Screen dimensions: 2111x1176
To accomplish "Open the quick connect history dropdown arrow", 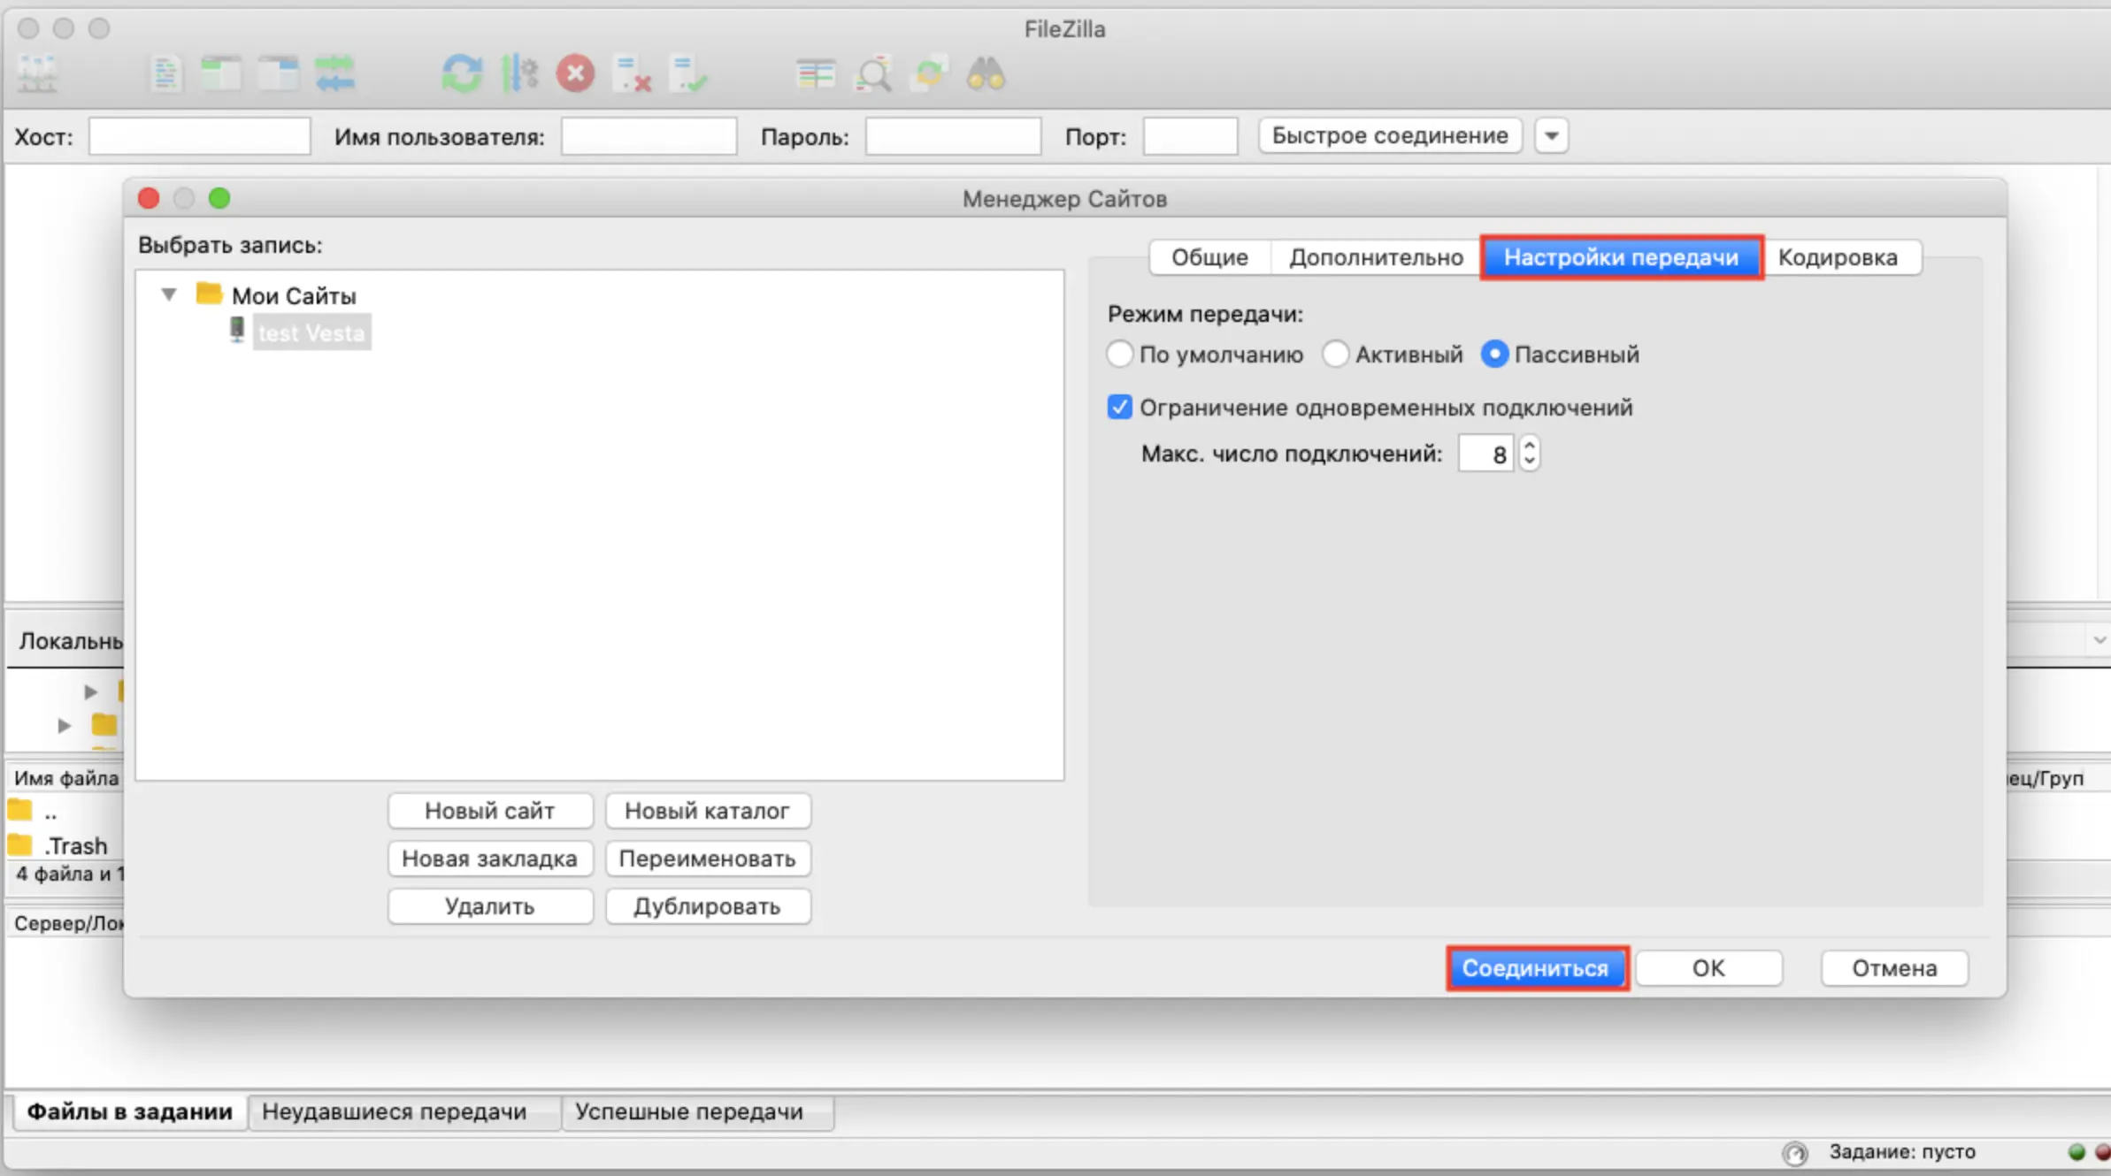I will point(1551,136).
